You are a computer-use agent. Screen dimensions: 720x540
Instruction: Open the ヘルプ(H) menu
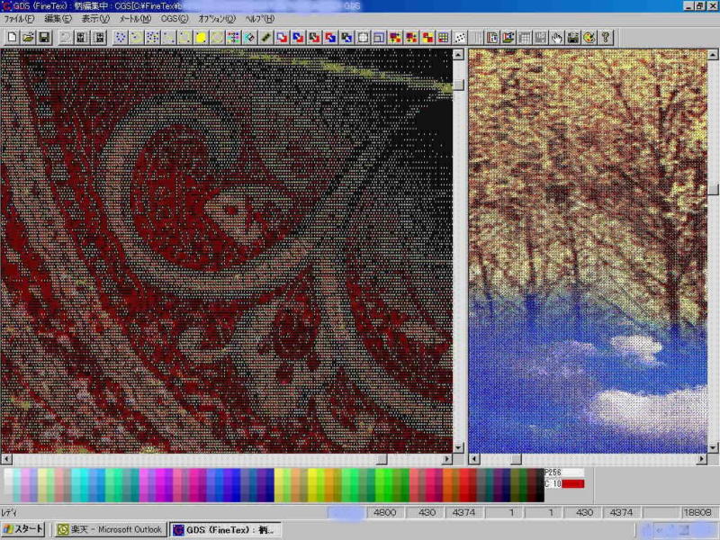pyautogui.click(x=260, y=19)
